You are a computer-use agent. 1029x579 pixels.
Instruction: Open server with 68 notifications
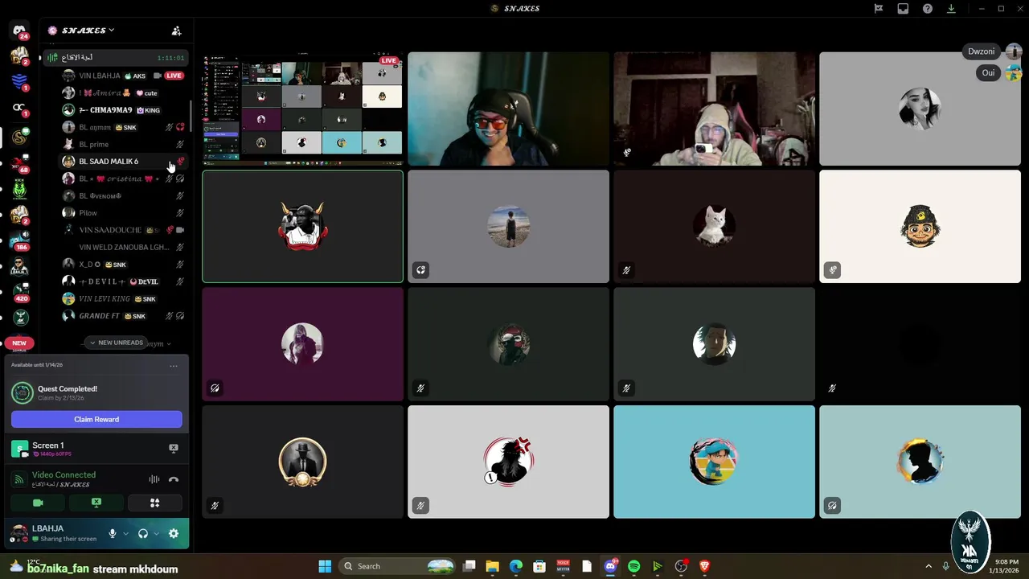click(20, 163)
